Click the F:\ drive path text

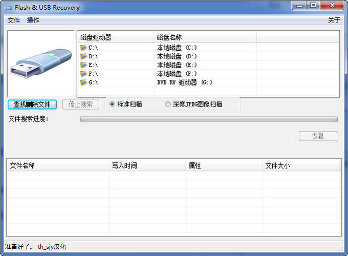[93, 74]
